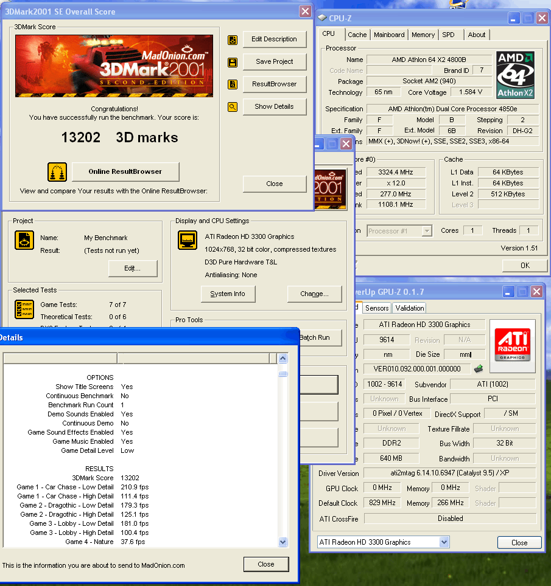
Task: Click the Project Edit... button
Action: click(x=133, y=268)
